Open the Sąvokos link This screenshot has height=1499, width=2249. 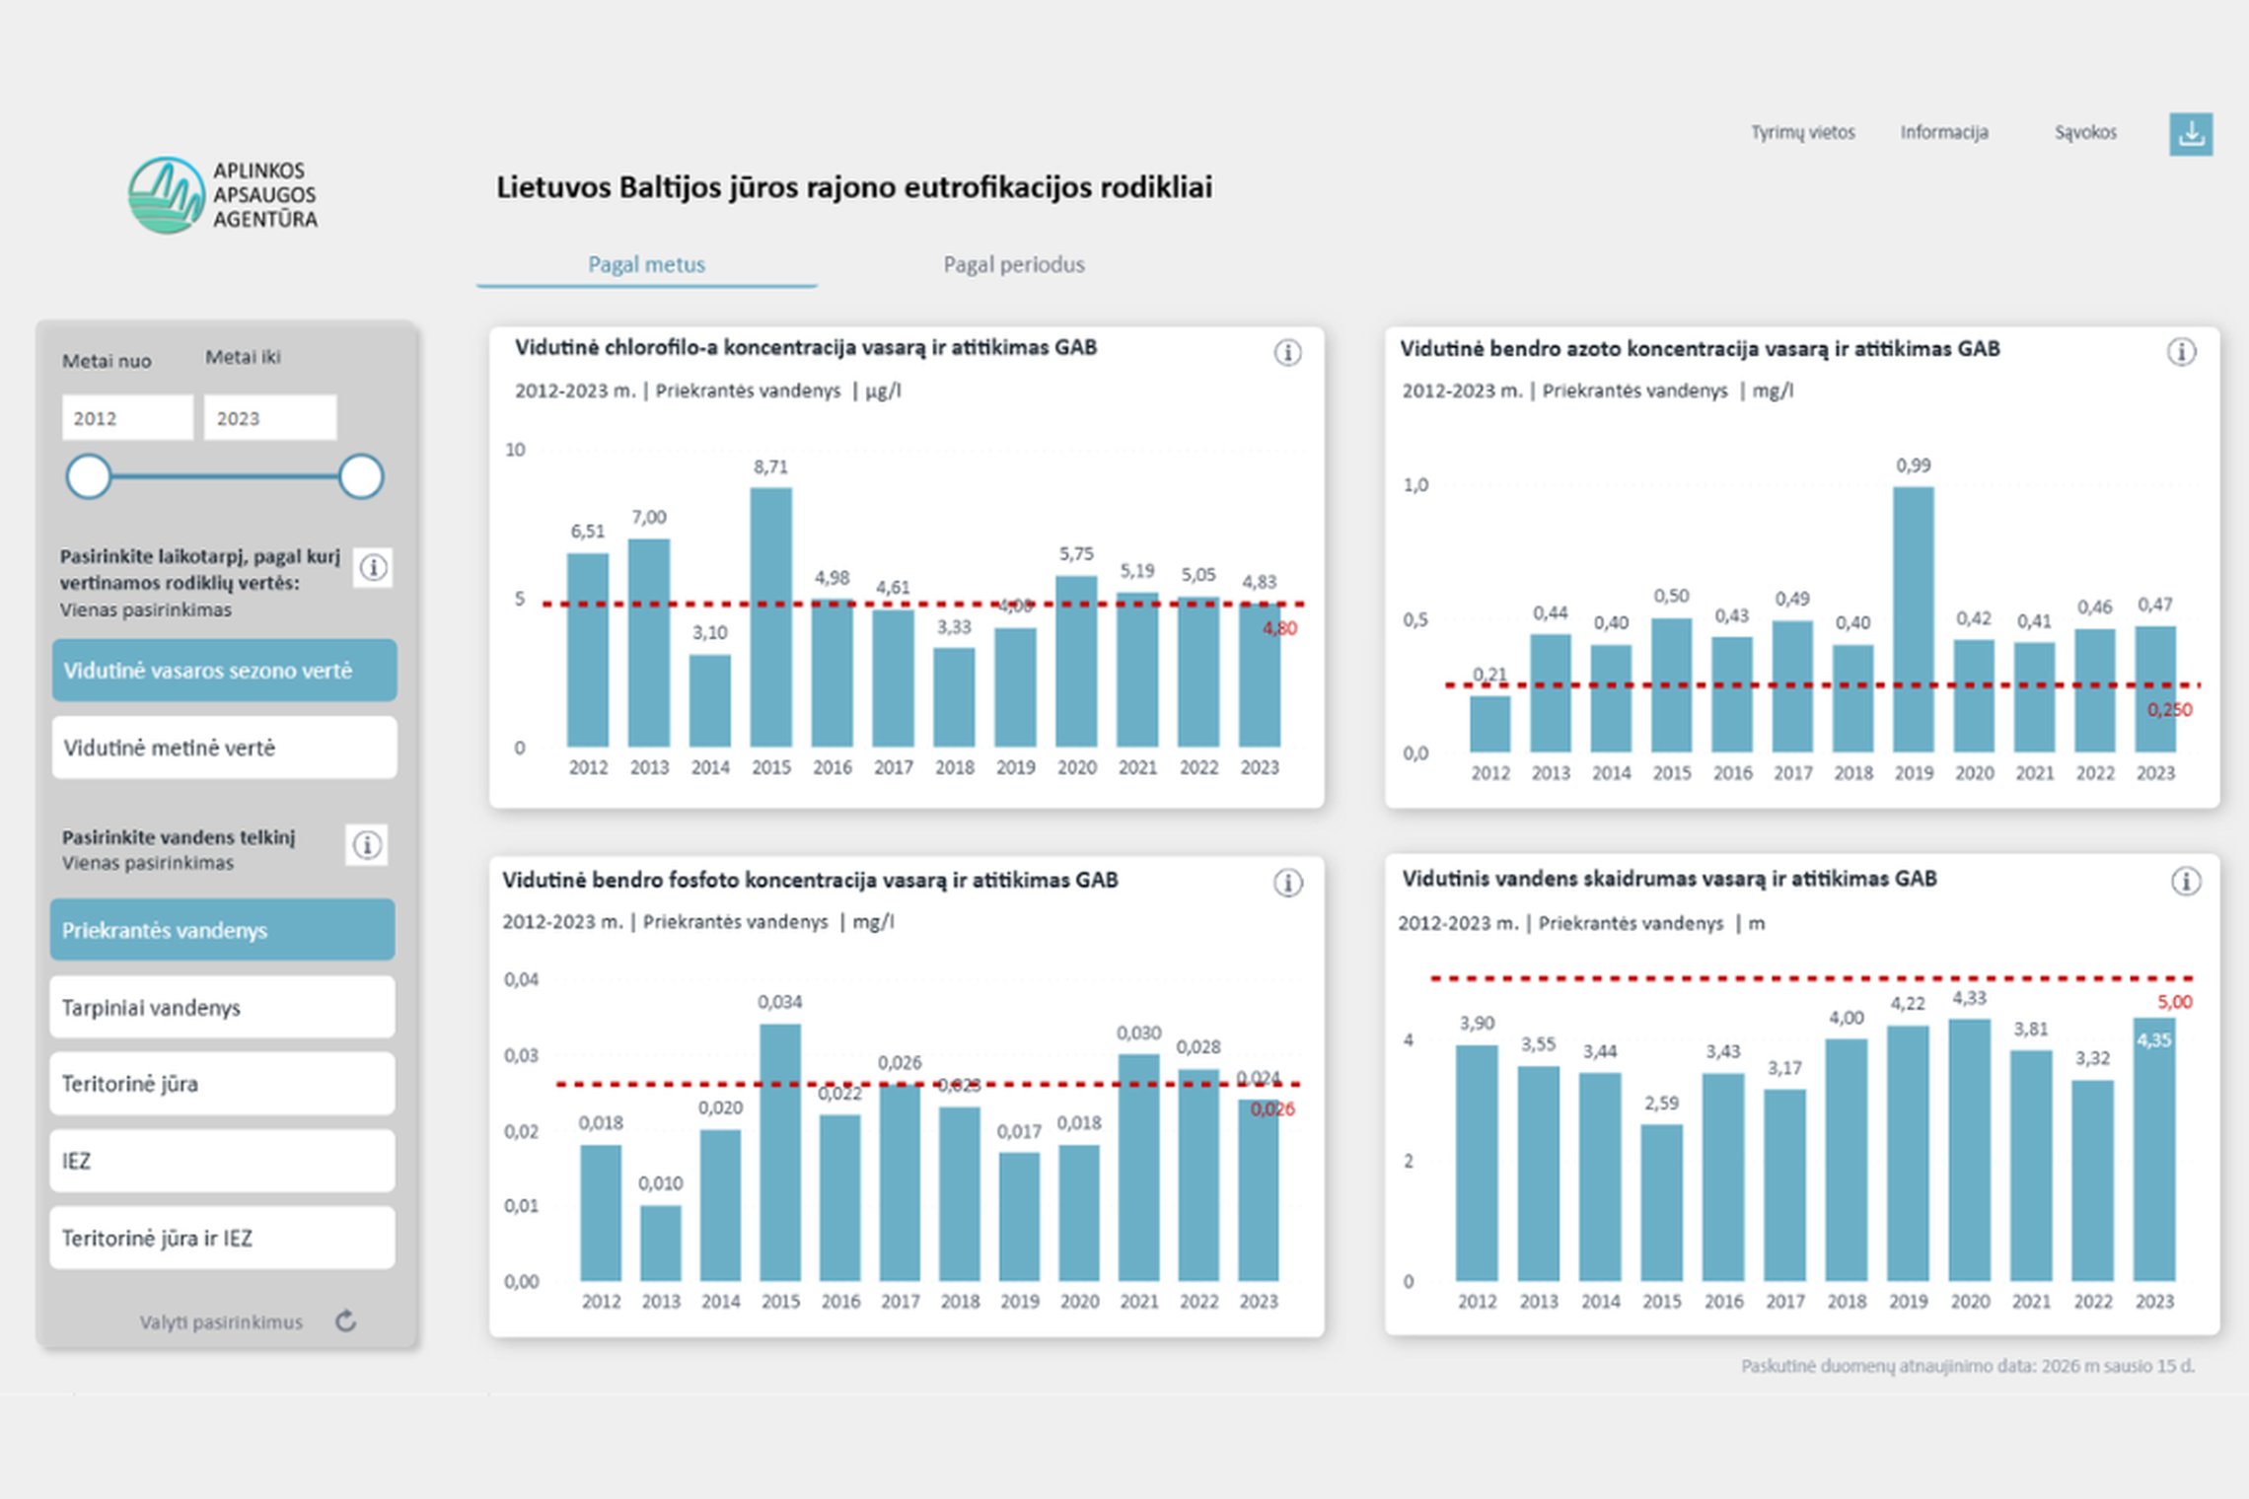[x=2085, y=132]
